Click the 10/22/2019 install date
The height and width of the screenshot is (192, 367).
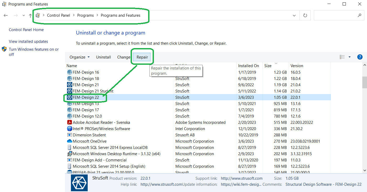[x=248, y=135]
